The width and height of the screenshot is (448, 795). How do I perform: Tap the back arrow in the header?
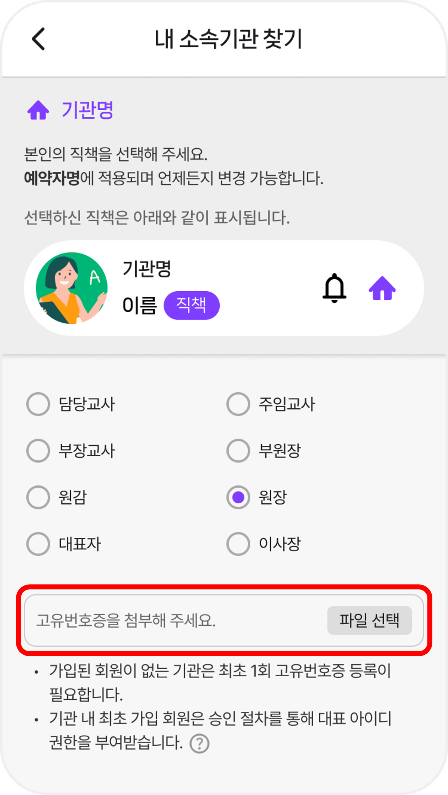coord(39,39)
